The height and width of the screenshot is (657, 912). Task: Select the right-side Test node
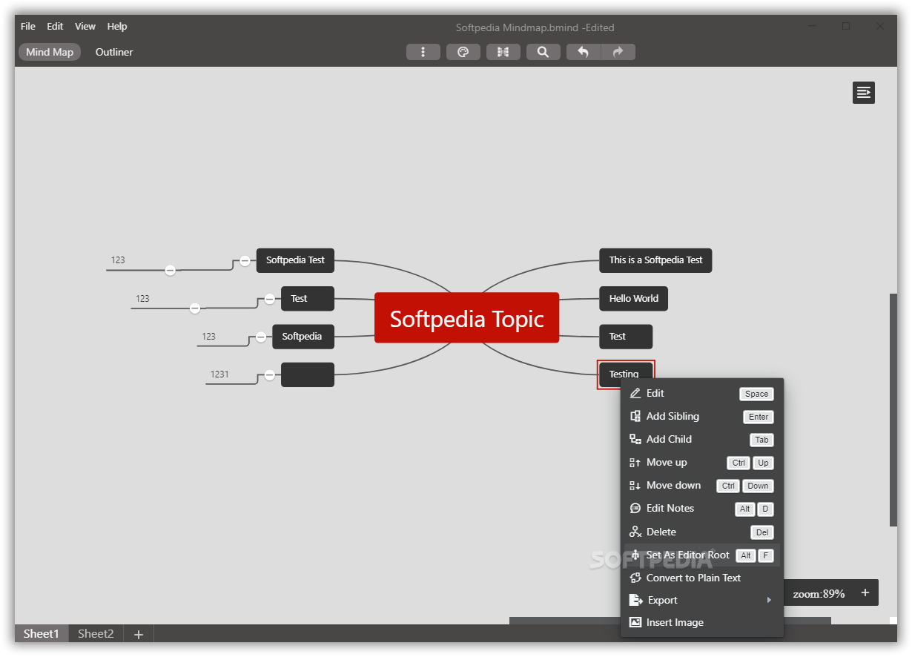(x=626, y=337)
